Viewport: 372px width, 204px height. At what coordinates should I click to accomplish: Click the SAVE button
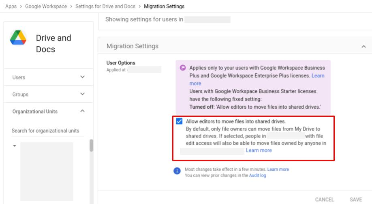pyautogui.click(x=356, y=200)
